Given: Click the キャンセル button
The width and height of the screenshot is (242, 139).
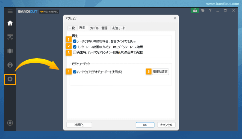Looking at the screenshot, I should pos(166,125).
